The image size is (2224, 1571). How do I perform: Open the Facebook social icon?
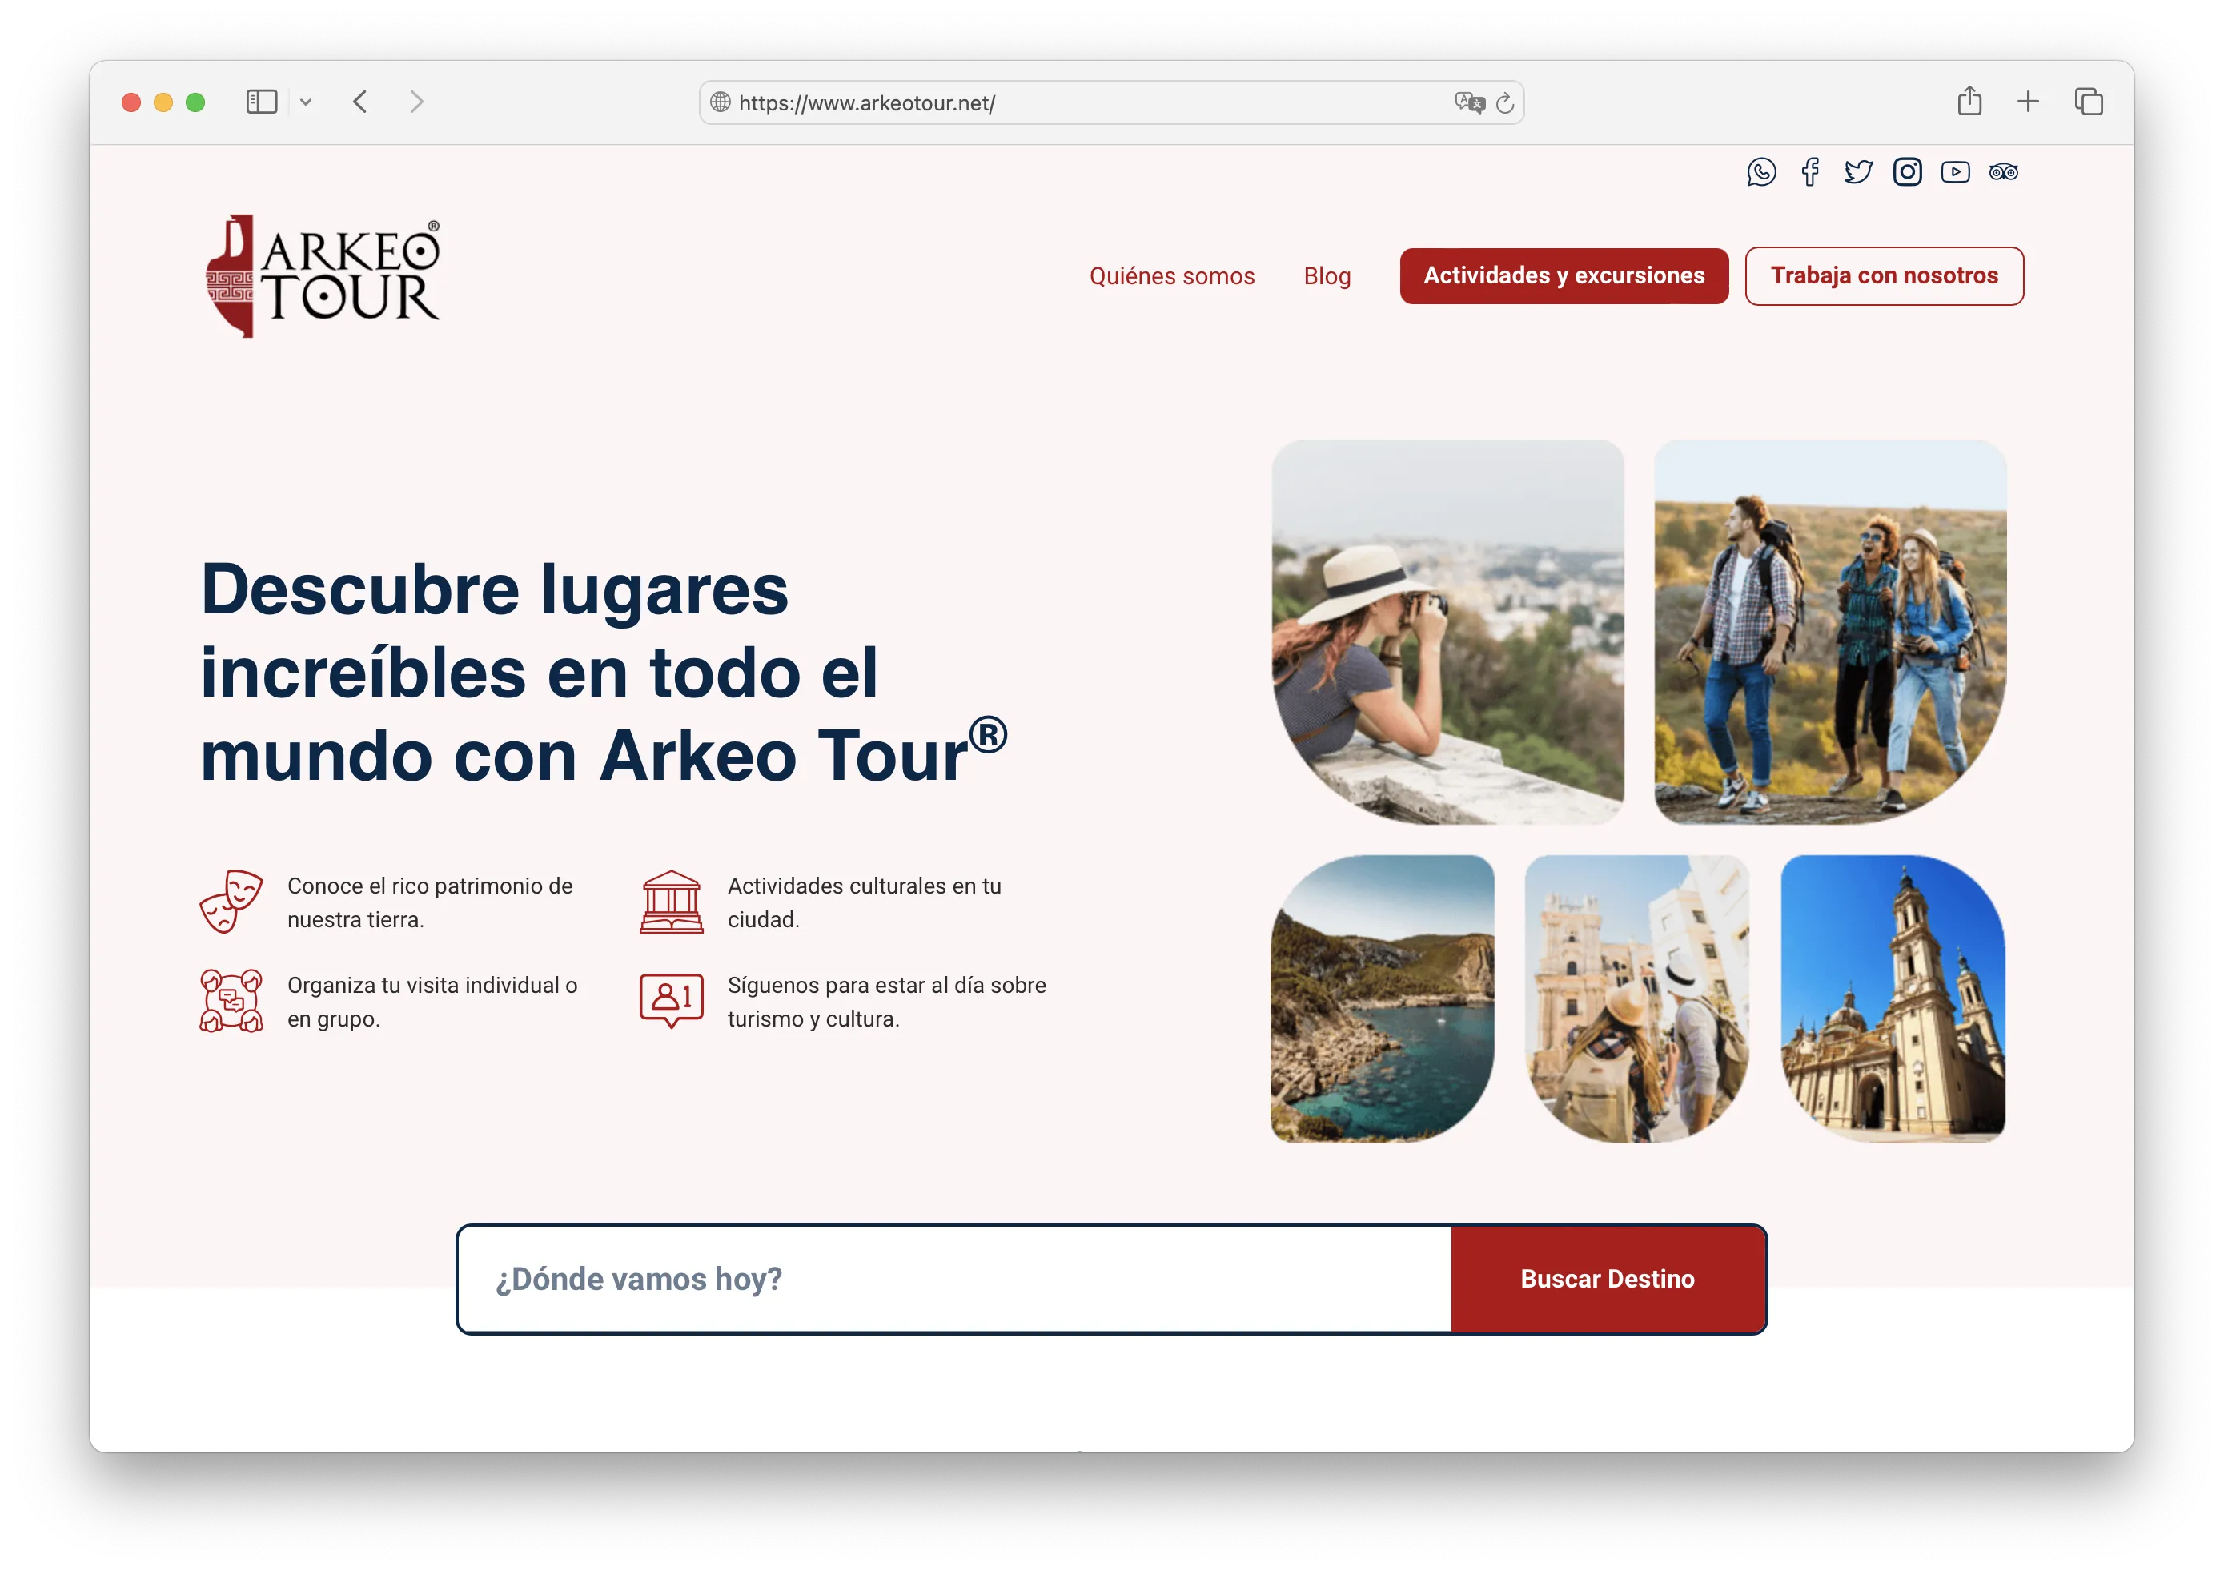coord(1809,172)
